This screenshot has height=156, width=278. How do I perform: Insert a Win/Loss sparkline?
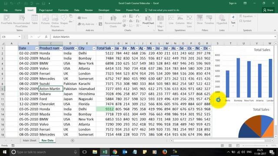coord(189,21)
